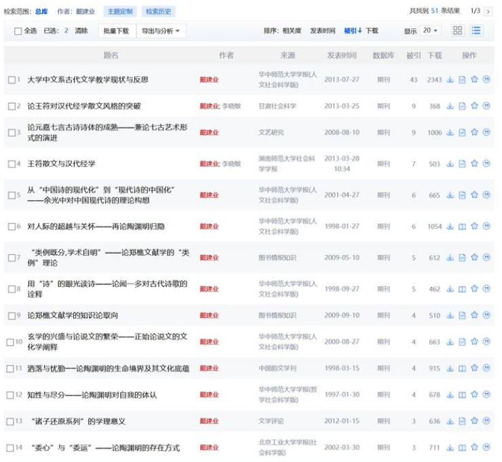Switch to grid view layout

(458, 31)
